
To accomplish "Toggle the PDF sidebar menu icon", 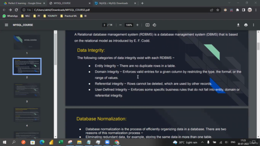I will [6, 25].
